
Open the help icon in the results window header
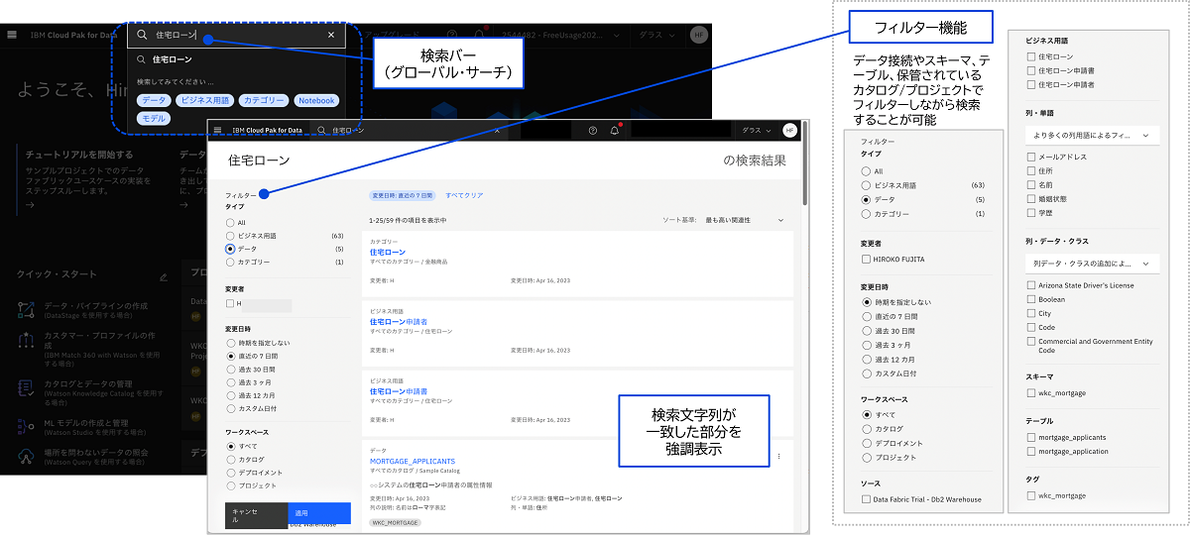(x=593, y=130)
